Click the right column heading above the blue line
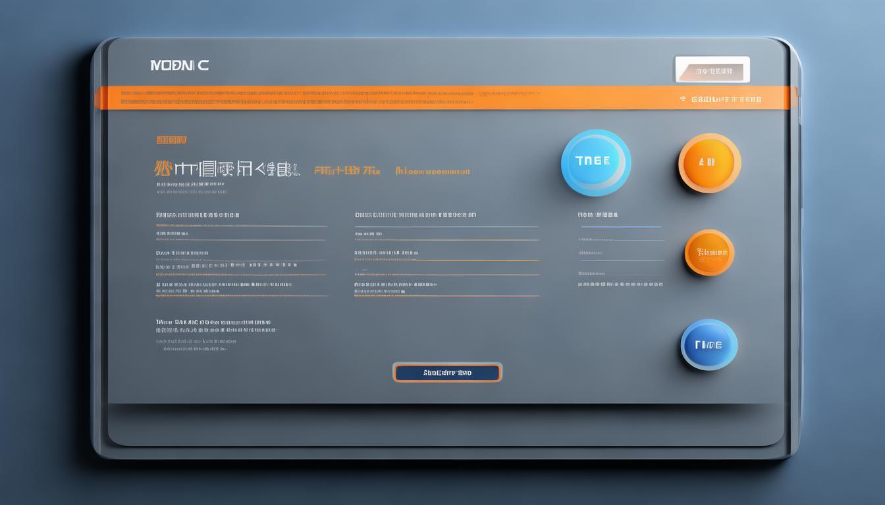The height and width of the screenshot is (505, 885). click(x=597, y=215)
